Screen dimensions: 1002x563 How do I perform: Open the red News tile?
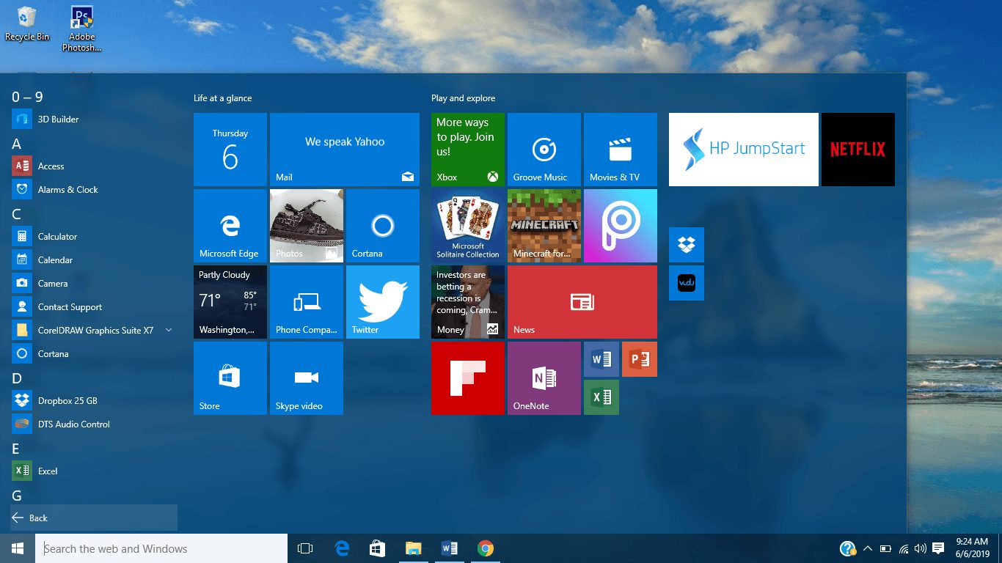pyautogui.click(x=582, y=302)
